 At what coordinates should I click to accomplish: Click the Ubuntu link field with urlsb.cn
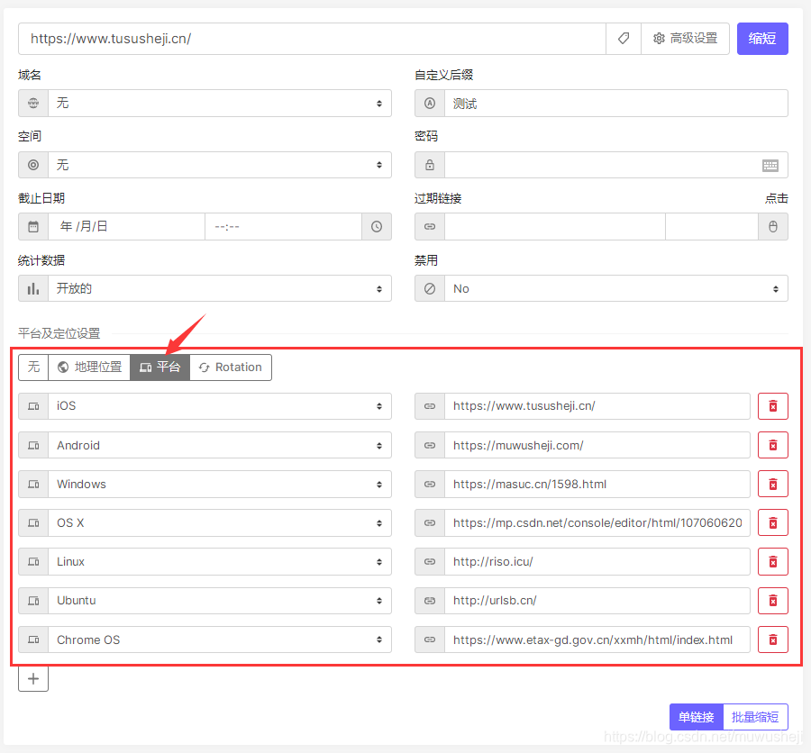point(597,601)
